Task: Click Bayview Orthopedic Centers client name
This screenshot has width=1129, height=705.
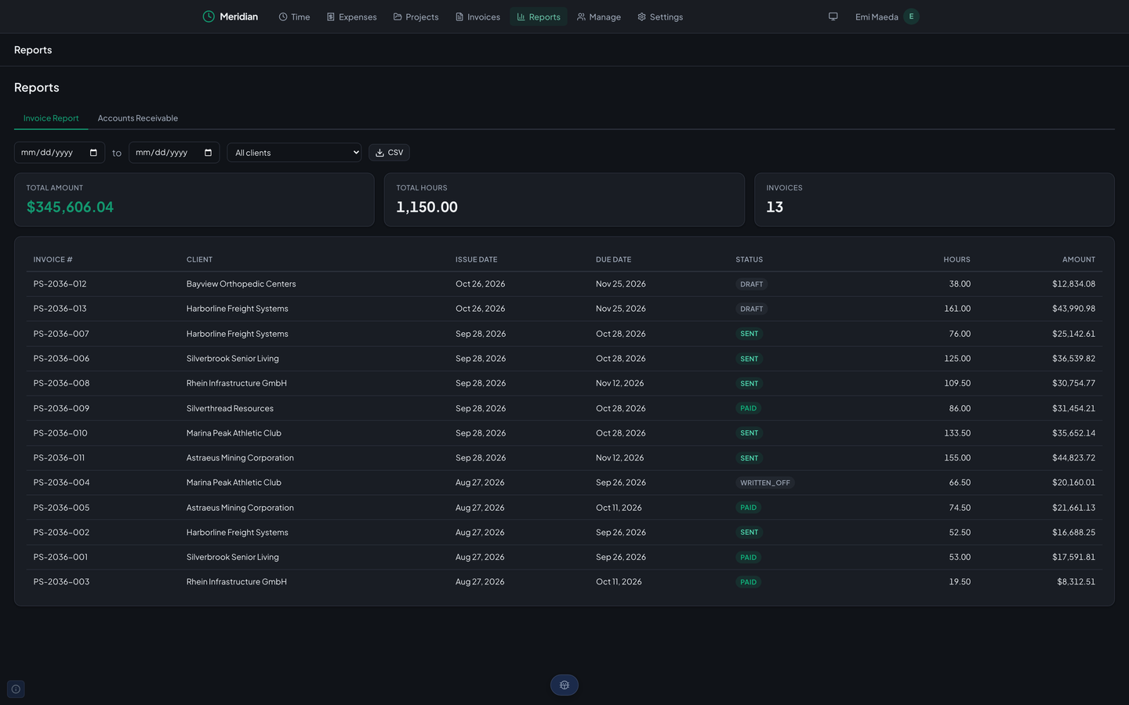Action: coord(241,284)
